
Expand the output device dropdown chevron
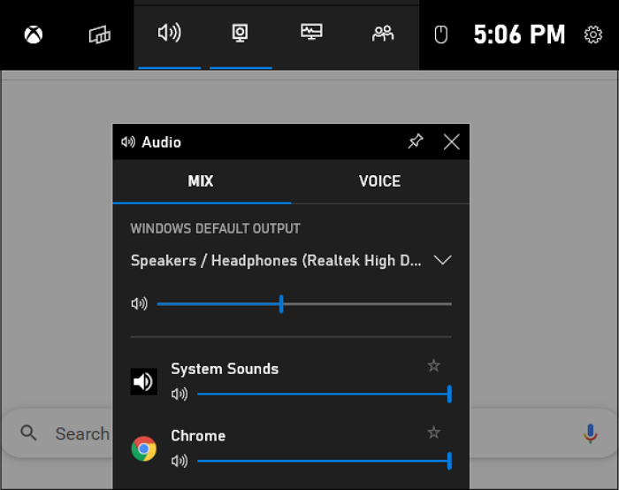click(x=443, y=260)
